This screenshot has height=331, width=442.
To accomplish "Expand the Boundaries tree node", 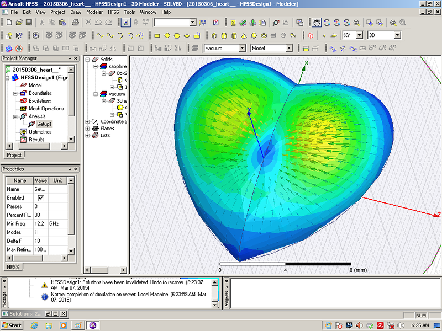I will click(15, 93).
